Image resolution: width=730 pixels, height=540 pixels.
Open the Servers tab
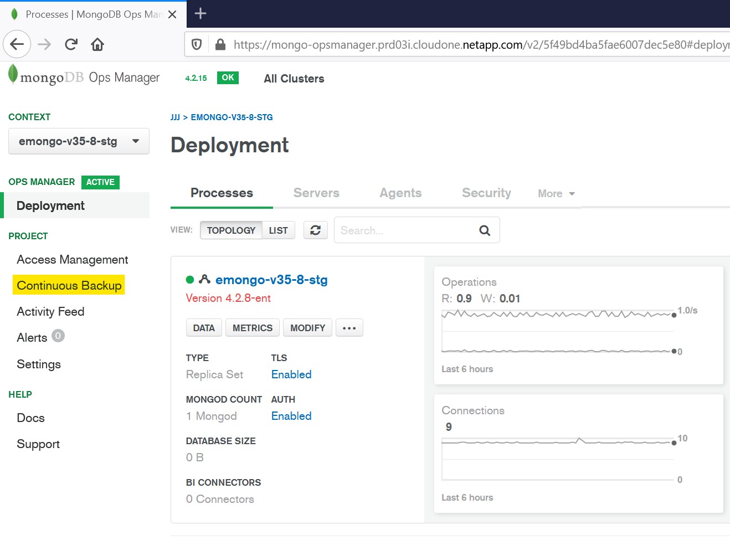316,193
